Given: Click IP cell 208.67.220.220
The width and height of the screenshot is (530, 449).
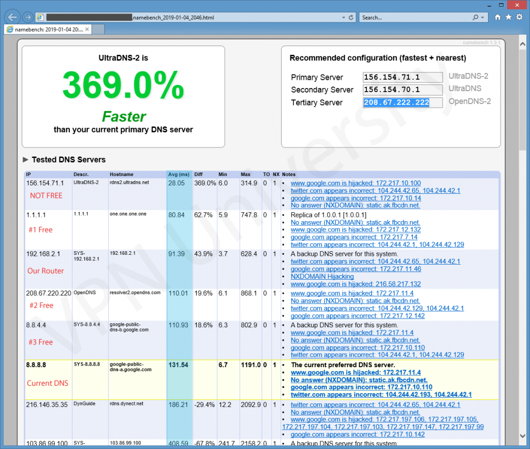Looking at the screenshot, I should point(49,293).
